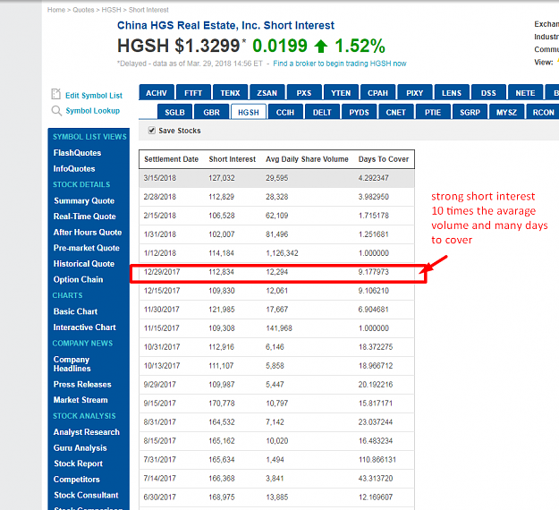Click the Avg Daily Share Volume header

point(307,159)
